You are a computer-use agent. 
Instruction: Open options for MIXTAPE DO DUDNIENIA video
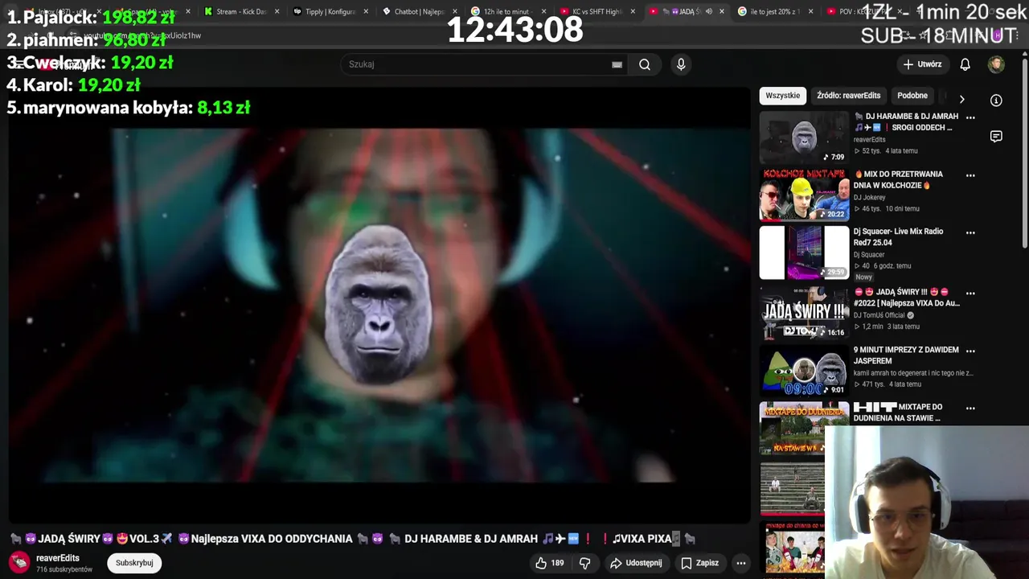(x=970, y=409)
